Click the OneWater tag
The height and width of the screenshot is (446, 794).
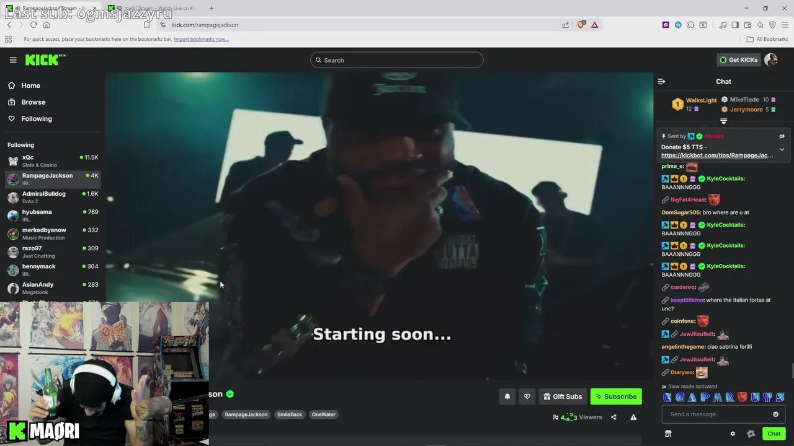coord(323,414)
